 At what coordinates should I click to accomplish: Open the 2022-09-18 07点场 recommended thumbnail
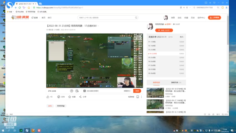[x=155, y=93]
